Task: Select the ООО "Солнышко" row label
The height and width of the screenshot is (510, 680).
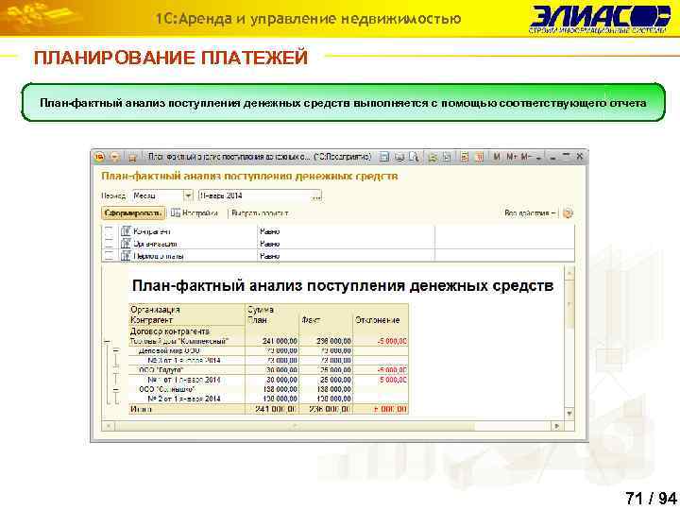Action: pyautogui.click(x=167, y=389)
